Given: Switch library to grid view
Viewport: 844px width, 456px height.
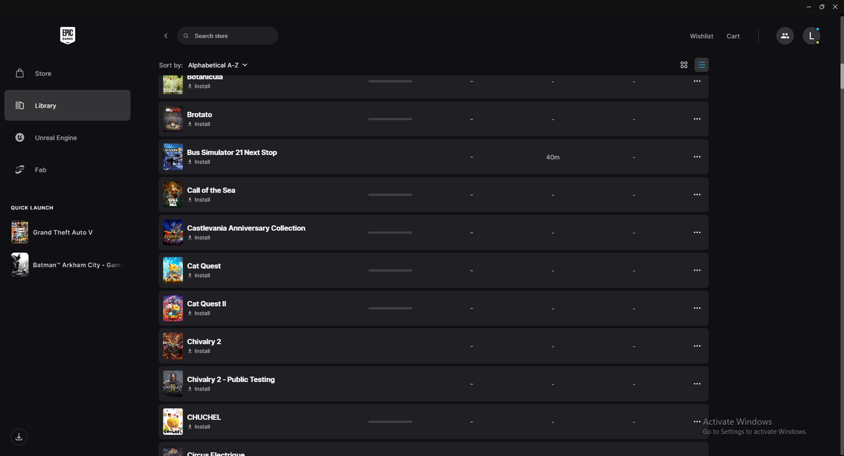Looking at the screenshot, I should 684,65.
